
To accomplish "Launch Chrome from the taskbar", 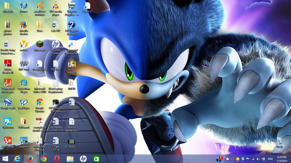I will 44,159.
